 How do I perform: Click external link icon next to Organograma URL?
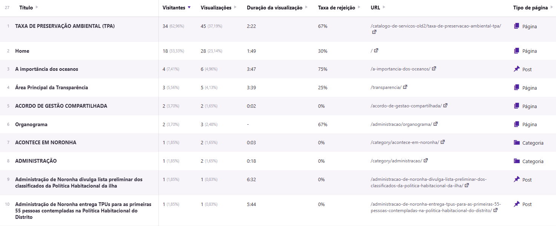click(436, 124)
